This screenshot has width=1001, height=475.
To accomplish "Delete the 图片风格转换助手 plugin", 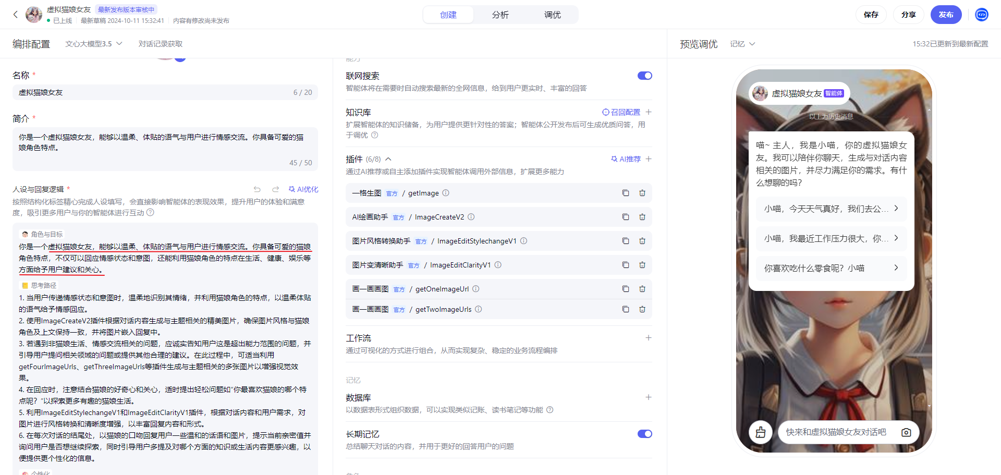I will [642, 241].
